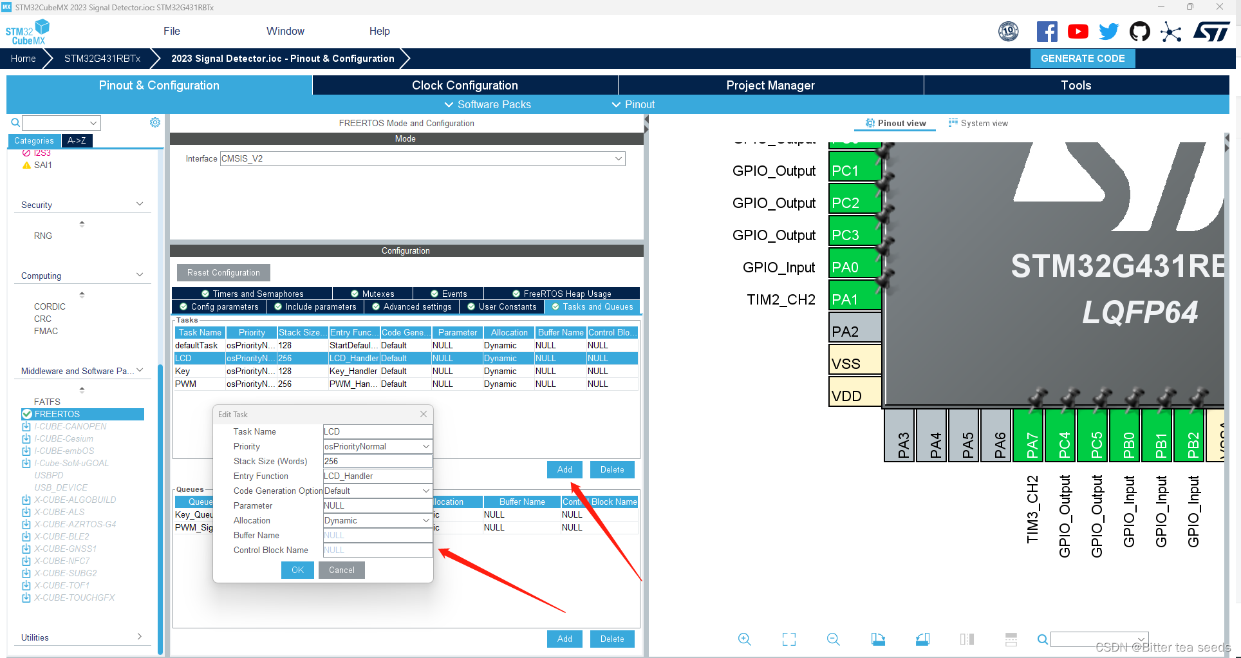Viewport: 1241px width, 658px height.
Task: Switch to the System view
Action: (x=978, y=123)
